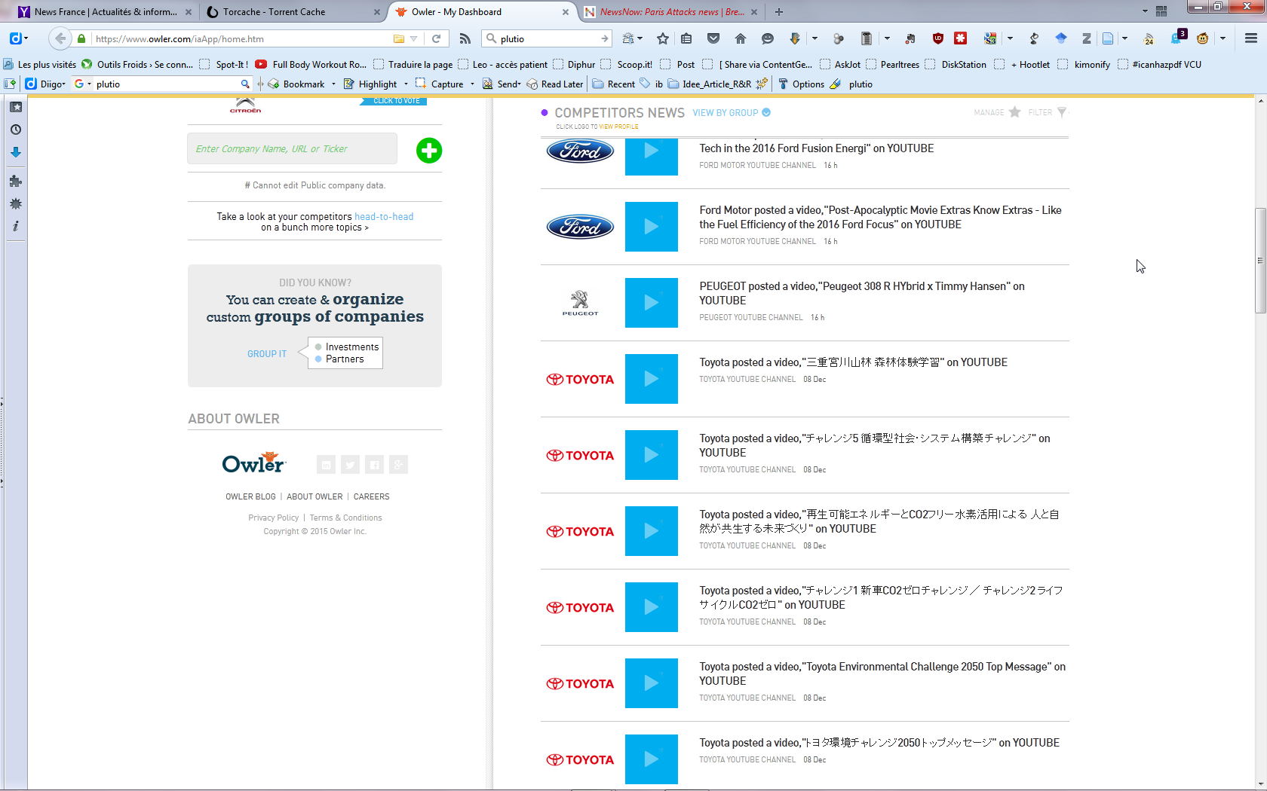This screenshot has height=791, width=1267.
Task: Open sidebar add-ons puzzle icon
Action: 16,181
